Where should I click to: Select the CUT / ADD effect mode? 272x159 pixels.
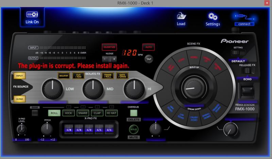[x=79, y=76]
